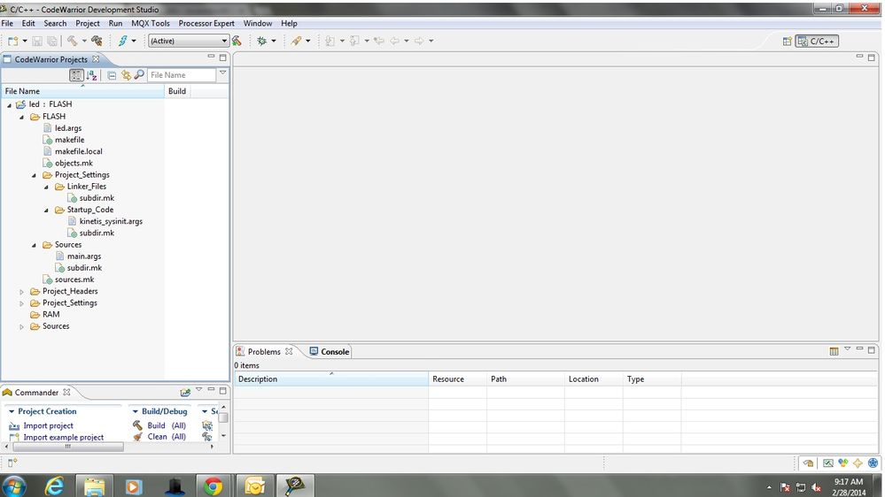Click the New project wizard icon

(12, 41)
